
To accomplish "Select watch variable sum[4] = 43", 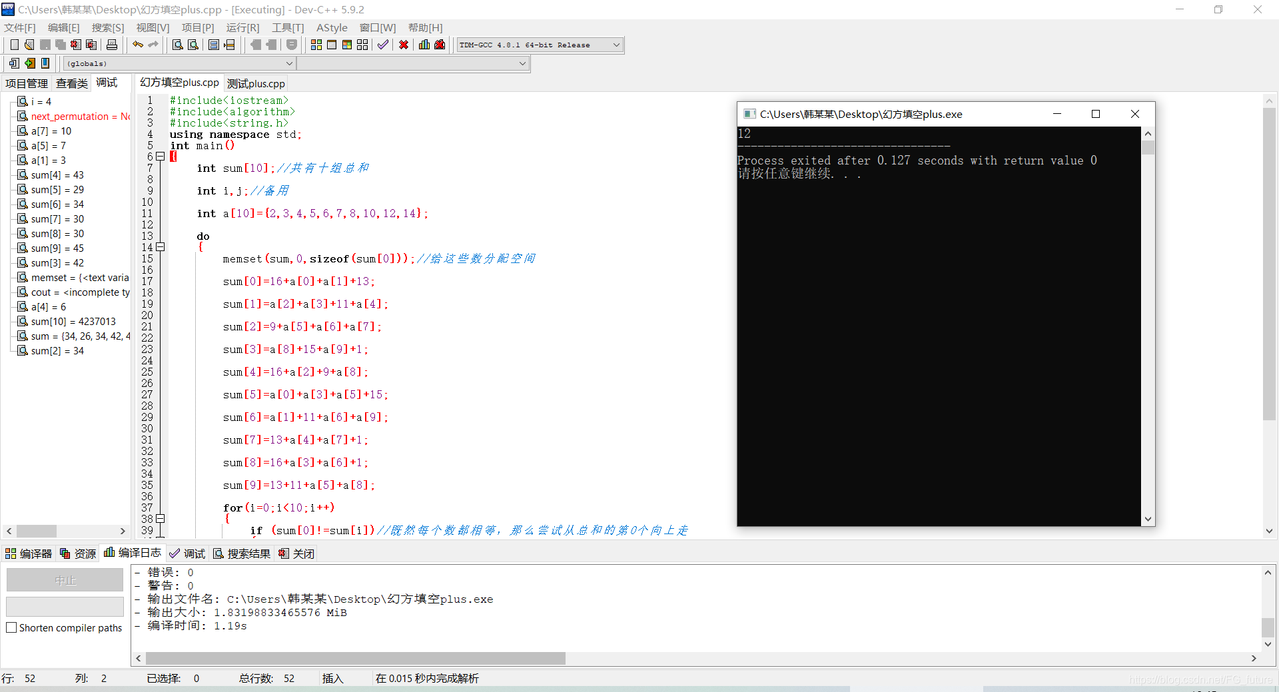I will 57,175.
